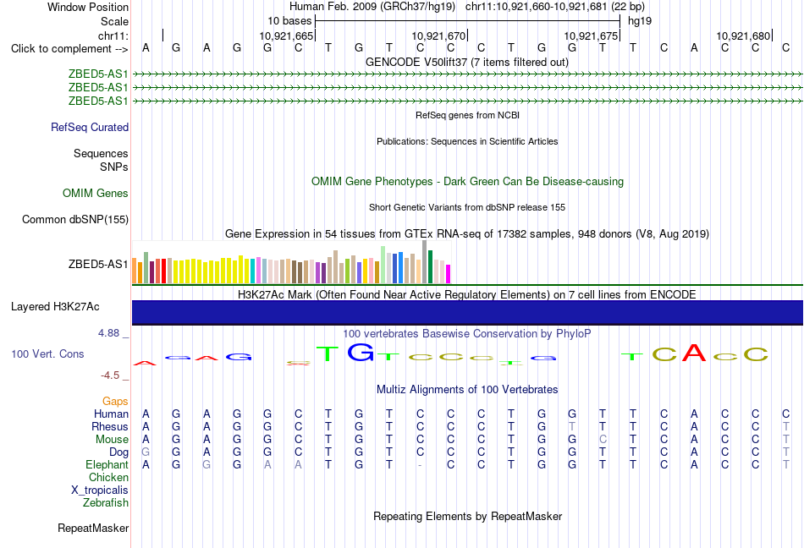This screenshot has width=804, height=548.
Task: Click the '10 bases' scale bar text
Action: pos(289,21)
